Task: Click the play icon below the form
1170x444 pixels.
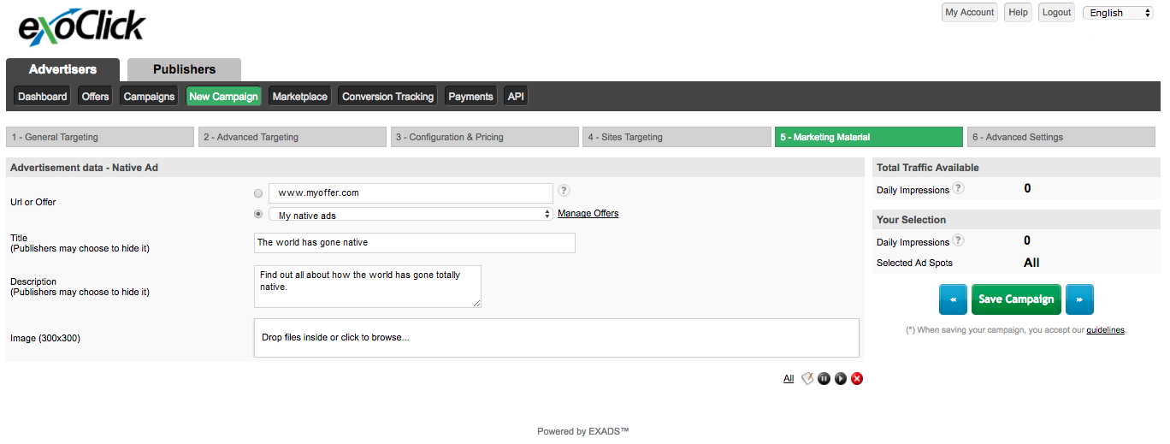Action: [x=841, y=378]
